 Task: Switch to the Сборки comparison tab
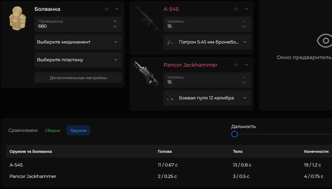[x=53, y=131]
